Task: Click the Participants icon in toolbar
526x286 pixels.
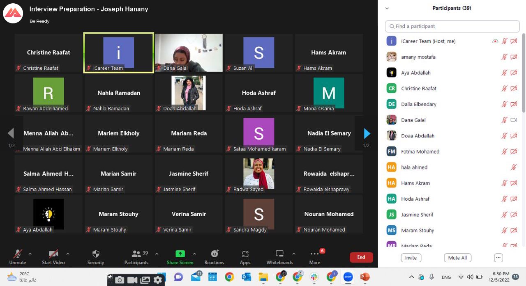Action: pyautogui.click(x=136, y=254)
